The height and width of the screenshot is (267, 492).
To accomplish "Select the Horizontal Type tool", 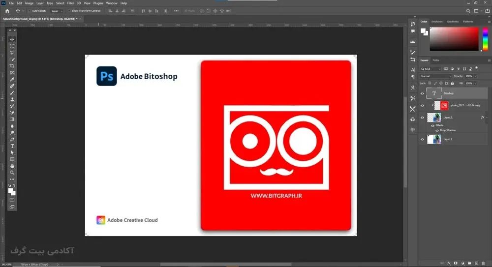I will (x=12, y=146).
